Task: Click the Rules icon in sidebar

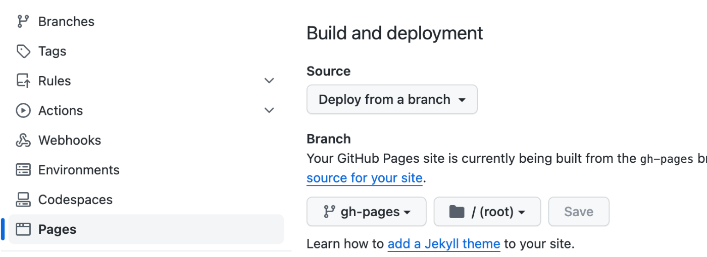Action: pyautogui.click(x=23, y=81)
